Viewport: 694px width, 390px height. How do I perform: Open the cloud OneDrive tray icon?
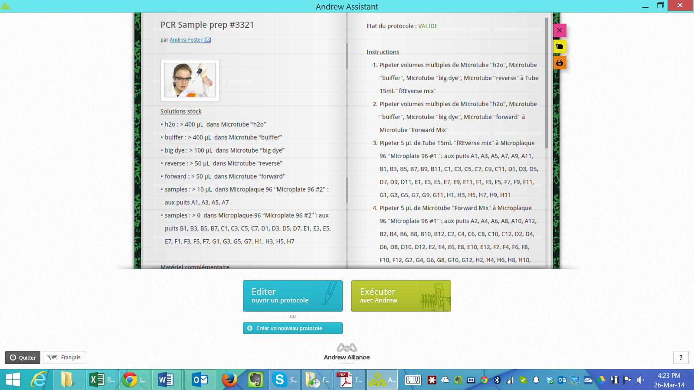click(445, 380)
